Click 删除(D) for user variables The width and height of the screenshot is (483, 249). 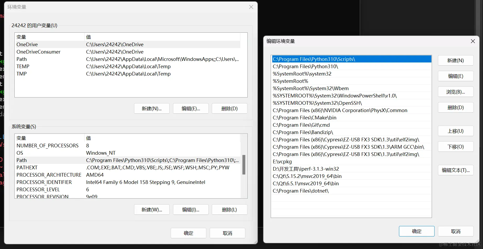pos(229,108)
